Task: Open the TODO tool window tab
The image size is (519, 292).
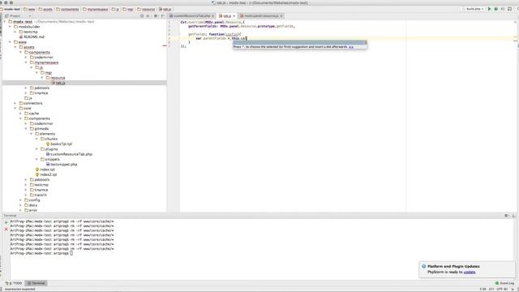Action: coord(14,283)
